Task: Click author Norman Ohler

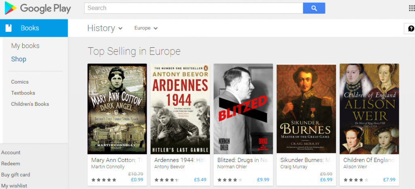Action: coord(232,167)
